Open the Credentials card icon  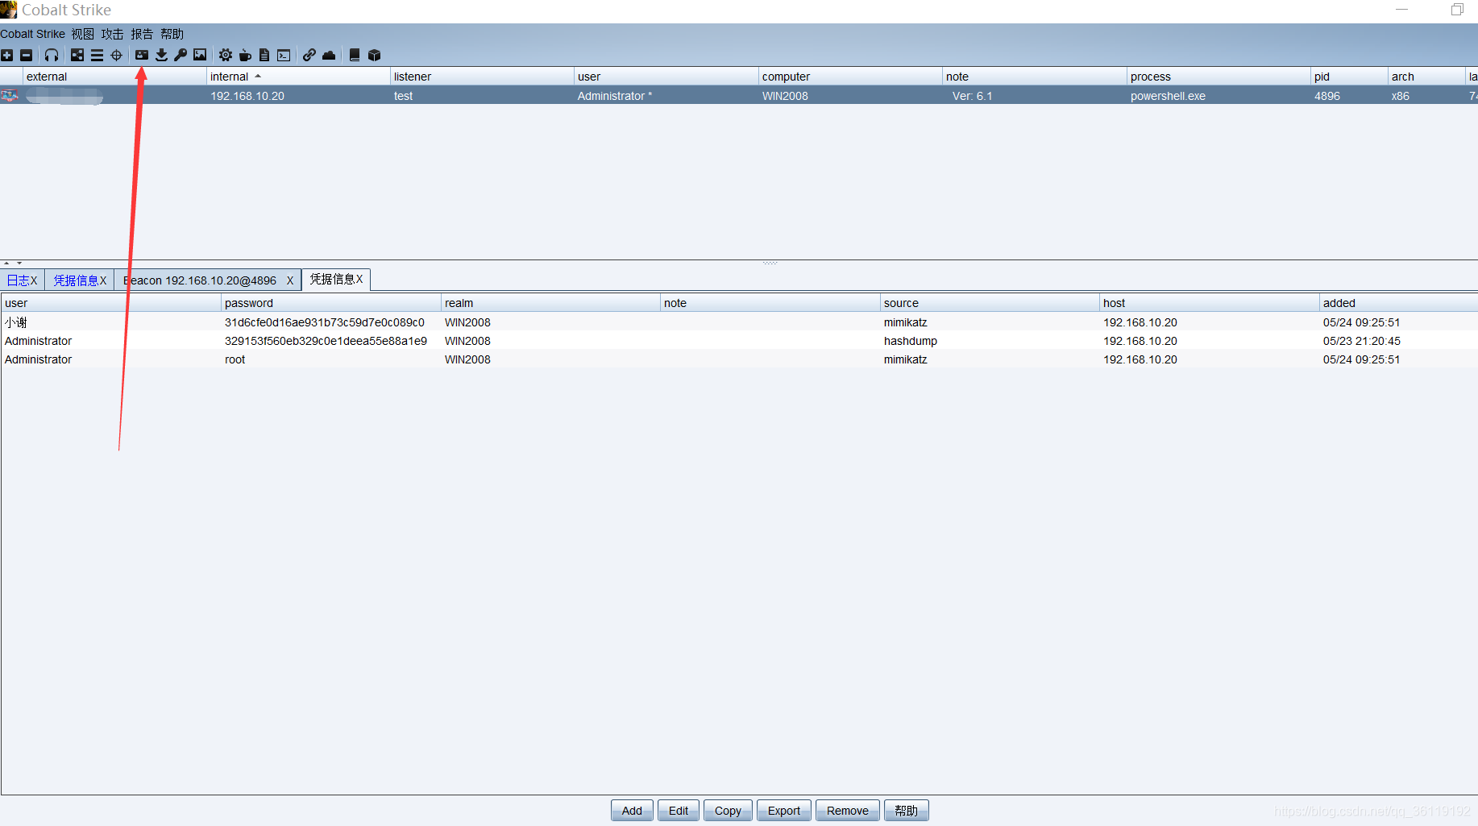pos(142,55)
